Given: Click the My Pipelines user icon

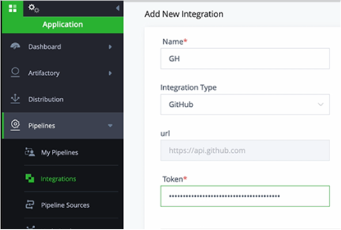Looking at the screenshot, I should [x=30, y=152].
